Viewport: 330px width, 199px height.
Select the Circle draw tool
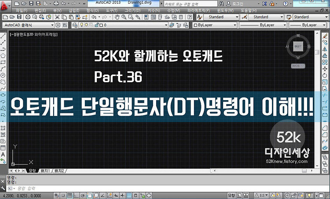tap(3, 75)
